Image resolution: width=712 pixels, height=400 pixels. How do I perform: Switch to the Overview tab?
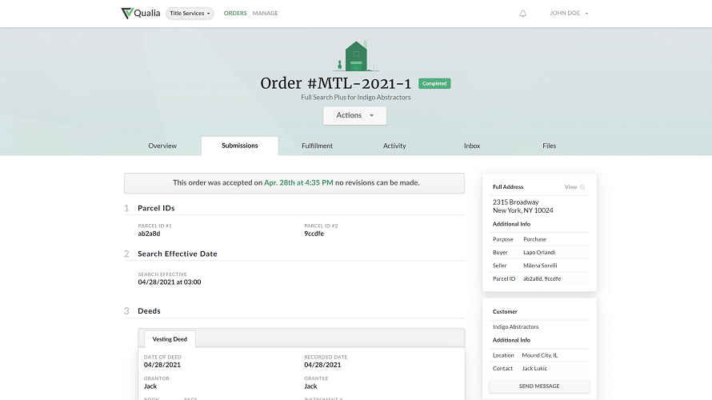click(162, 146)
